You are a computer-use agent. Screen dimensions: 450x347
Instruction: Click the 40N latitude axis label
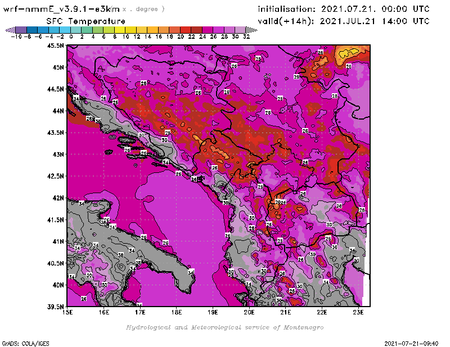58,285
